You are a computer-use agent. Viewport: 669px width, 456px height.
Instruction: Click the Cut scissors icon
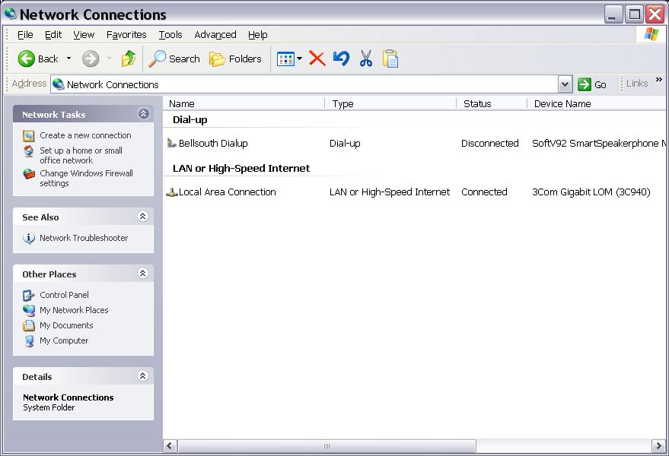coord(366,59)
